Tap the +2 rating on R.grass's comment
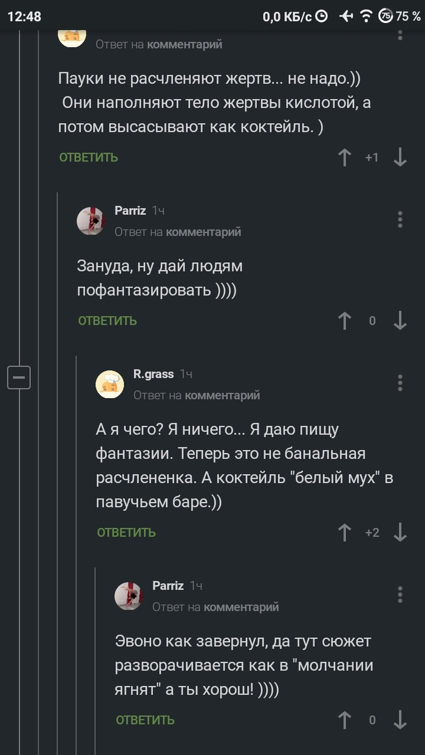The image size is (425, 755). click(x=373, y=532)
